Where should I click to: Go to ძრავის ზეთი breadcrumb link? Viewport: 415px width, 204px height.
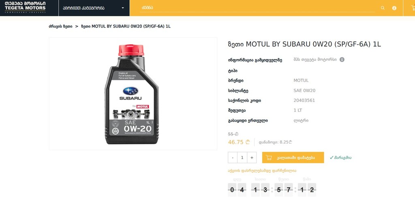coord(60,26)
